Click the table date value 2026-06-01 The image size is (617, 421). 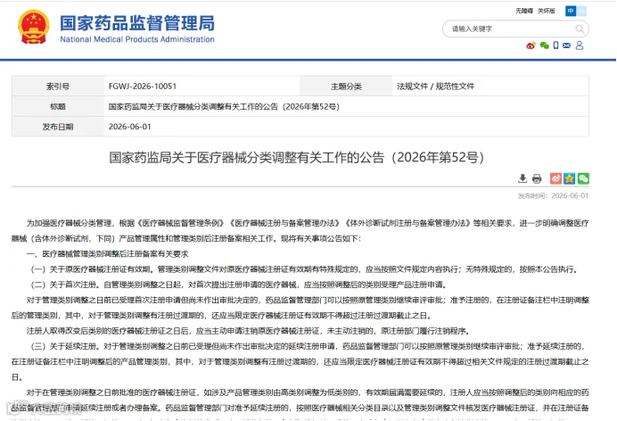pos(129,127)
